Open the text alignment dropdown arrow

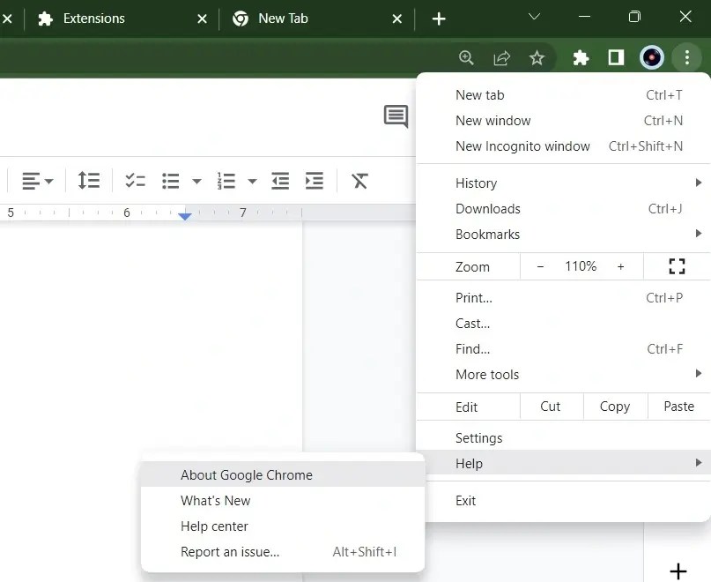pyautogui.click(x=48, y=180)
